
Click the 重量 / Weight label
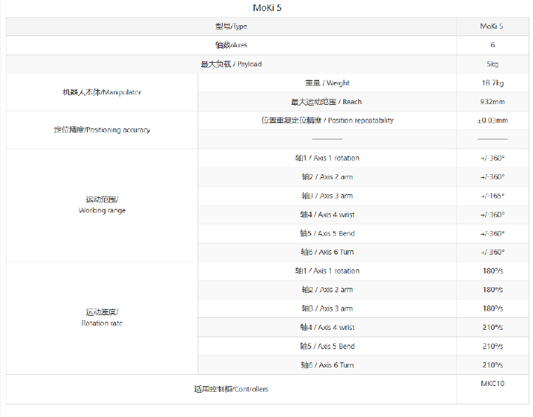click(x=327, y=83)
